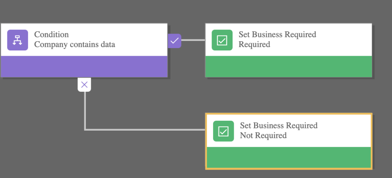This screenshot has width=392, height=178.
Task: Click the "Not Required" label text
Action: tap(263, 135)
